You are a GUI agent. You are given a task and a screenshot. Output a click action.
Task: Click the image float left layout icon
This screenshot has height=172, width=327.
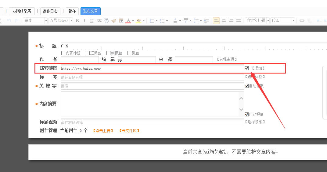pos(319,21)
